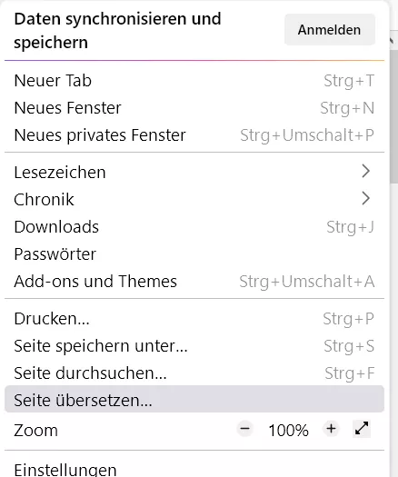Toggle the fullscreen arrows icon

click(x=362, y=429)
